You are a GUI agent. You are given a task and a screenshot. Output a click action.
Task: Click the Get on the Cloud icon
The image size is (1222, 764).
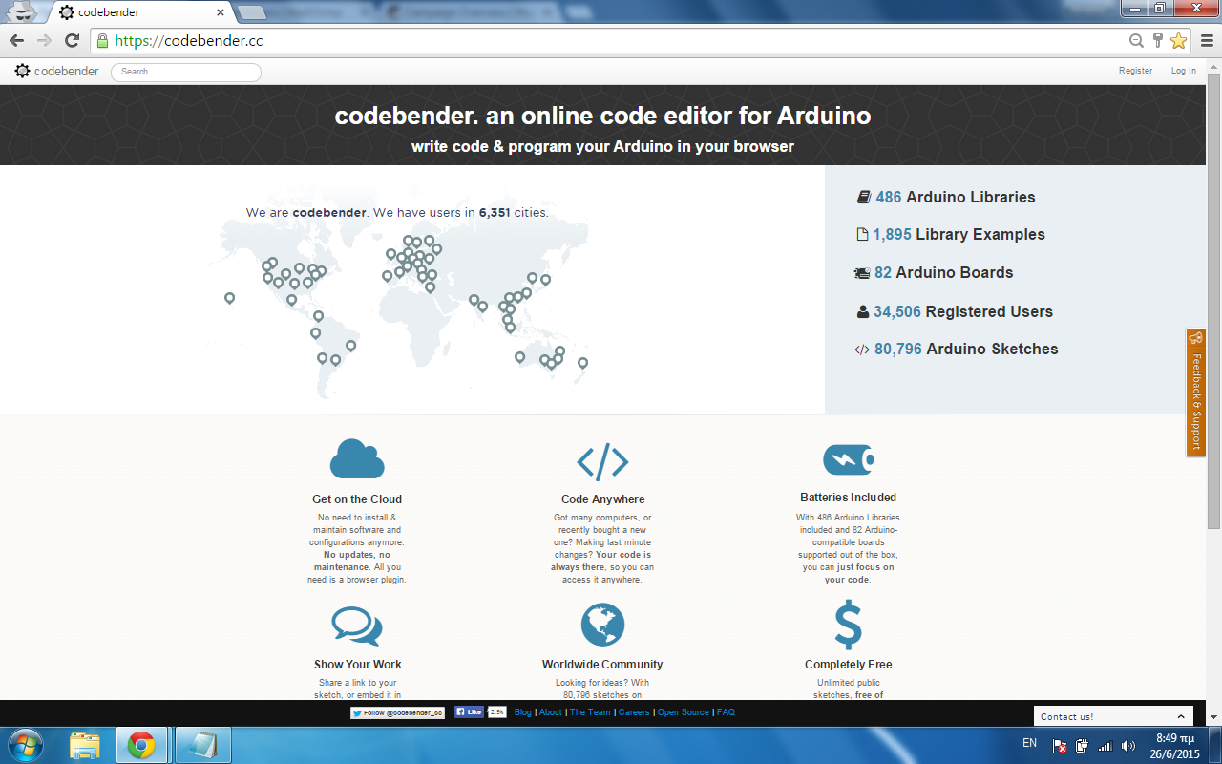click(x=357, y=458)
